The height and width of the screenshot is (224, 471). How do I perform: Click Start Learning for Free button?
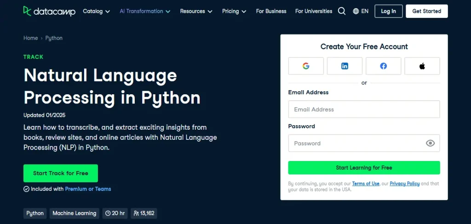[364, 167]
